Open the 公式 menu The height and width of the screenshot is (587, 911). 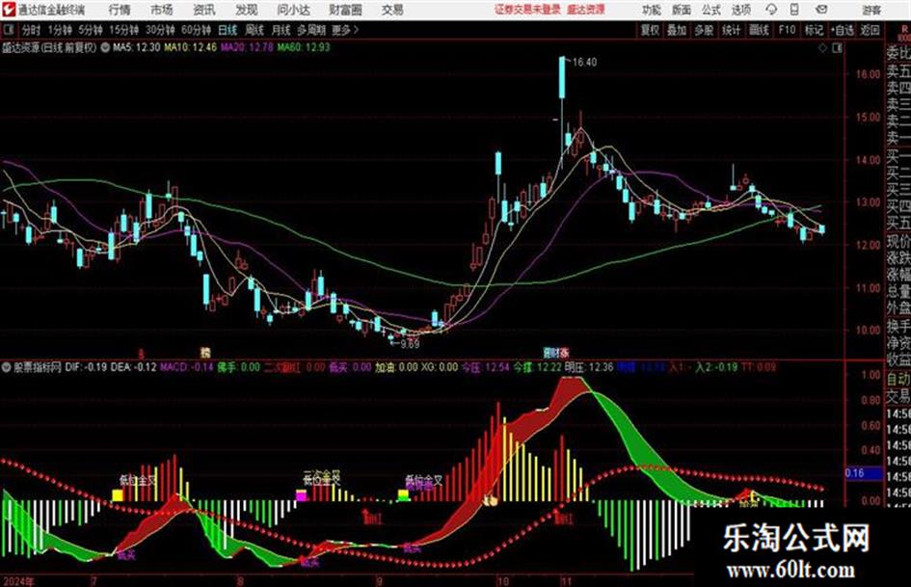tap(711, 10)
